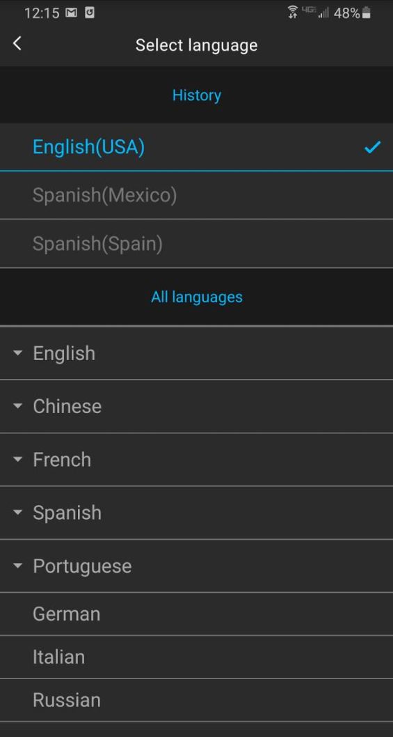The height and width of the screenshot is (737, 393).
Task: Select Spanish(Mexico) from history
Action: [196, 196]
